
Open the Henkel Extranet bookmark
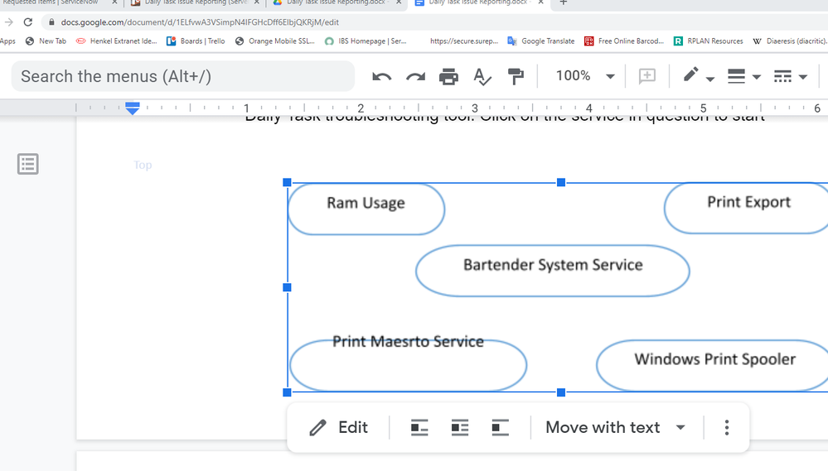point(117,41)
